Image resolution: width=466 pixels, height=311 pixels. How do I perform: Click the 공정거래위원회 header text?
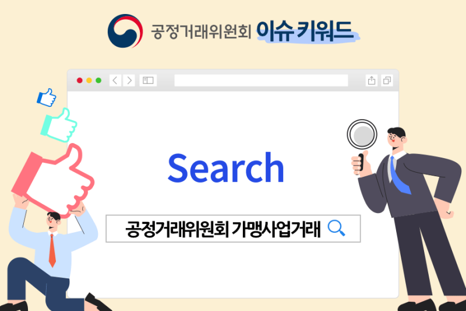(x=201, y=32)
